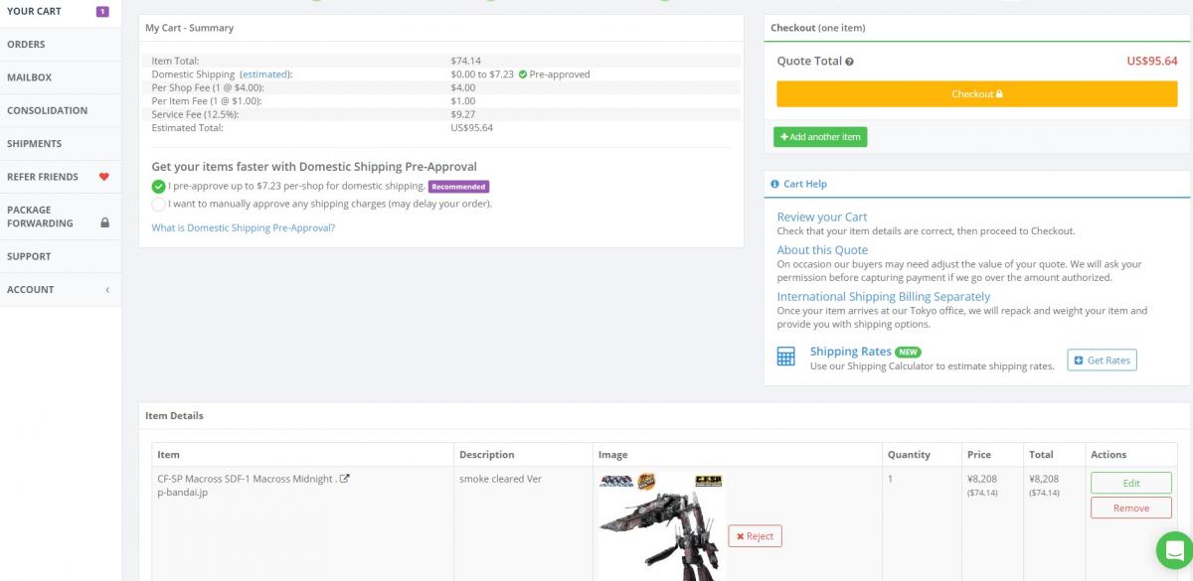1193x581 pixels.
Task: Open external link icon beside Macross item
Action: (x=345, y=479)
